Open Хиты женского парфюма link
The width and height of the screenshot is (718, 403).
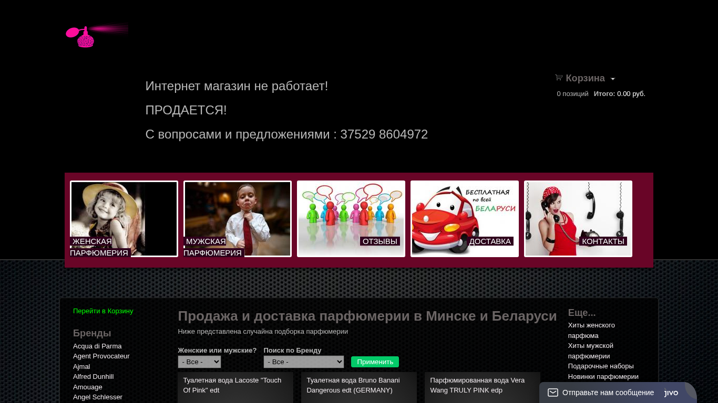tap(591, 331)
